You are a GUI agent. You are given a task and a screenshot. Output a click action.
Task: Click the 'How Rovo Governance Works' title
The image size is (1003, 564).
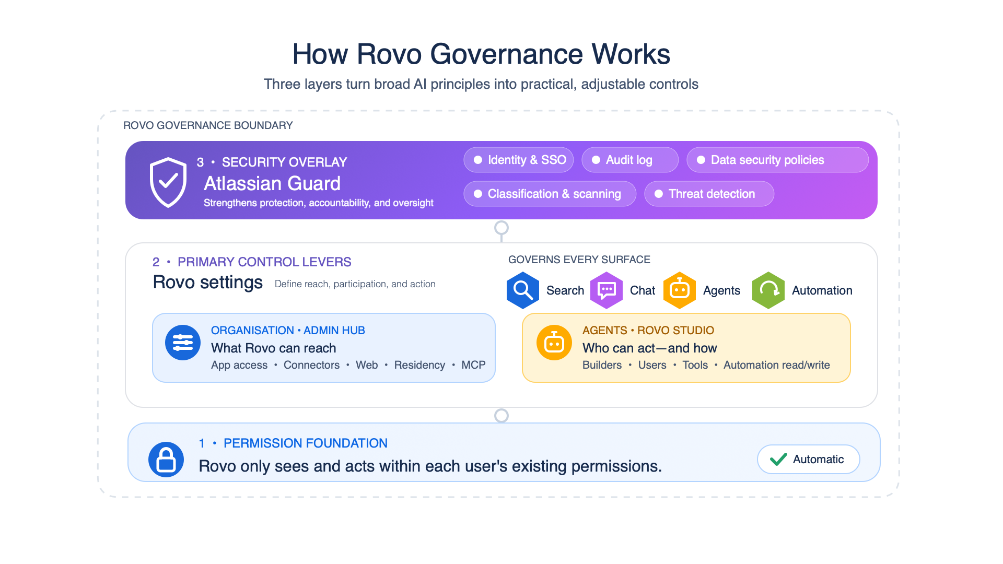(481, 54)
